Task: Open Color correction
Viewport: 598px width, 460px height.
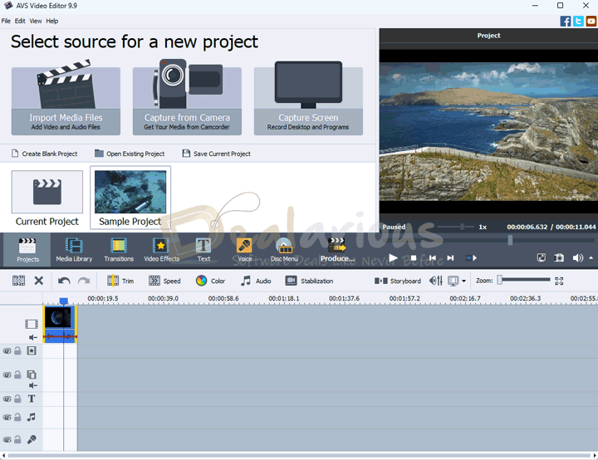Action: pos(210,281)
